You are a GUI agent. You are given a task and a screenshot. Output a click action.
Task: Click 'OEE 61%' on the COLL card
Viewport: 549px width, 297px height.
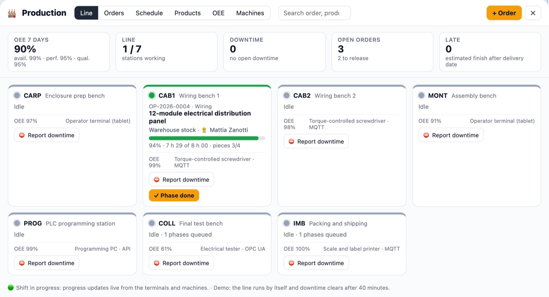[x=160, y=249]
